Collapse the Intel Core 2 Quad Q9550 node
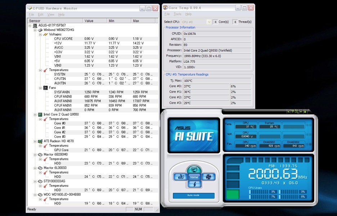The width and height of the screenshot is (337, 216). click(x=35, y=114)
